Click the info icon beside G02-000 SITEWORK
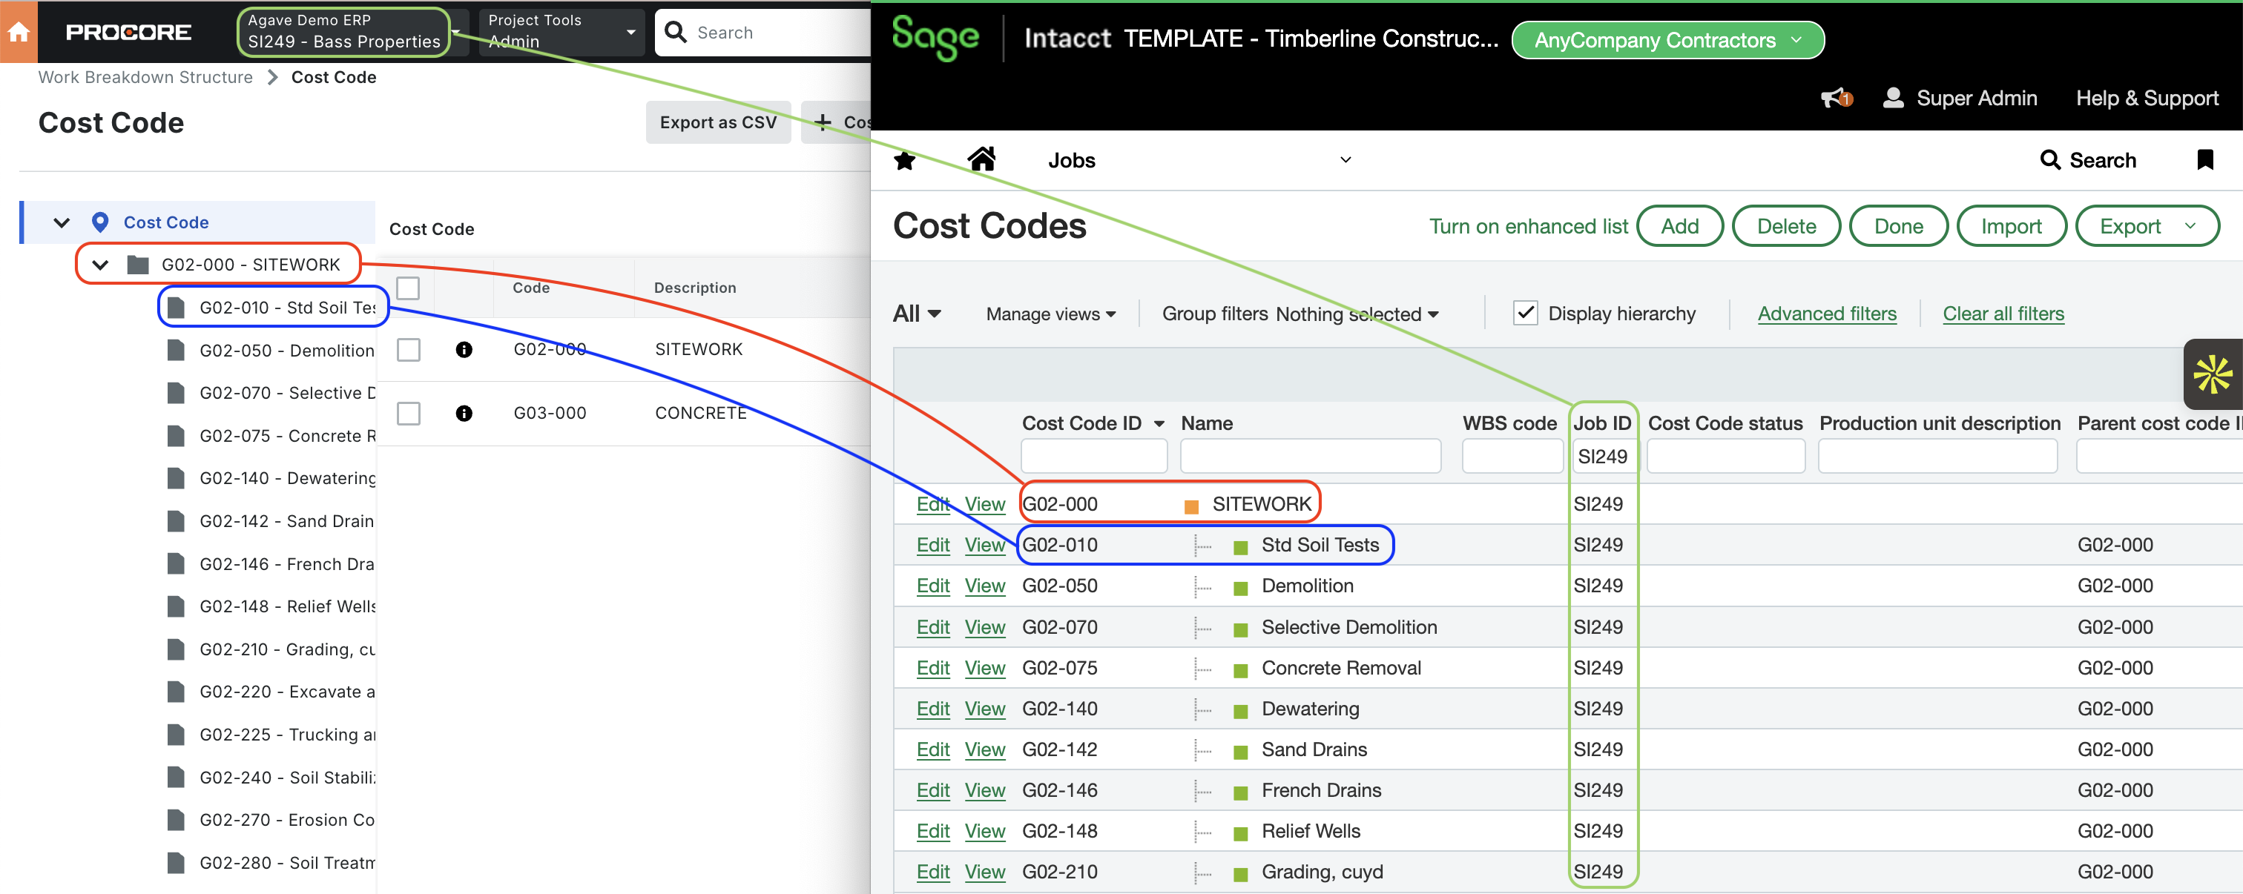The image size is (2243, 894). pyautogui.click(x=464, y=350)
